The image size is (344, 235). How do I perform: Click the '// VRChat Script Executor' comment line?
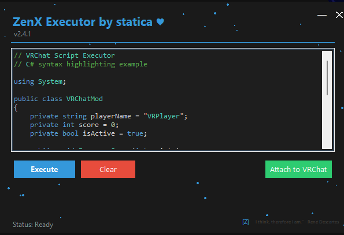(x=64, y=55)
